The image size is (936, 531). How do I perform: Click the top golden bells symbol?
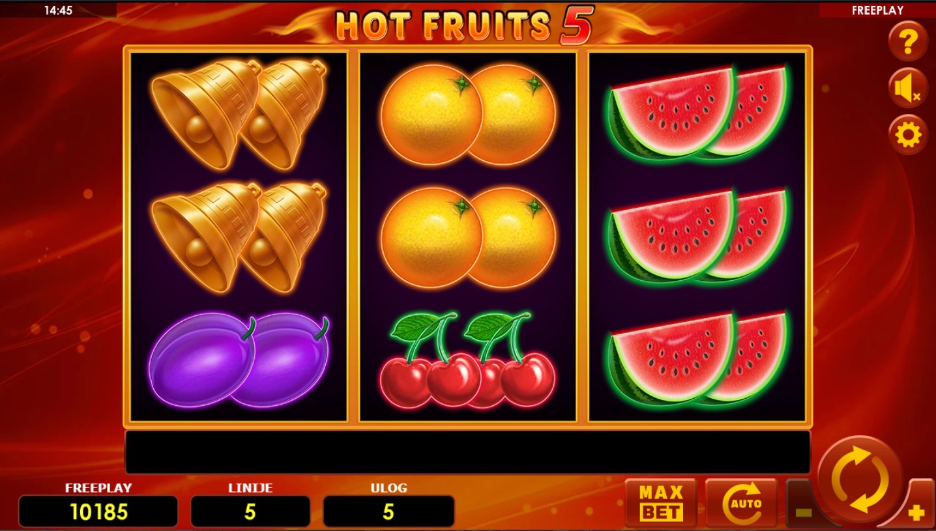[239, 115]
